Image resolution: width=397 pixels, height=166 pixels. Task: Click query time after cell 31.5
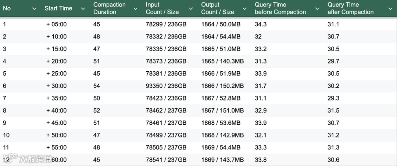333,110
